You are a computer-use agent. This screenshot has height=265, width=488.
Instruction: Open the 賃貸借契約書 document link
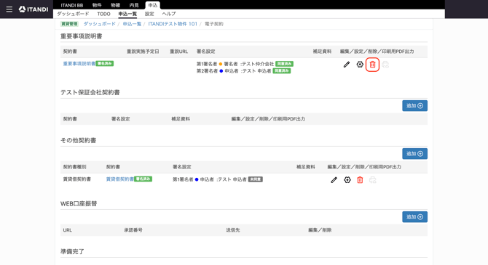tap(120, 179)
